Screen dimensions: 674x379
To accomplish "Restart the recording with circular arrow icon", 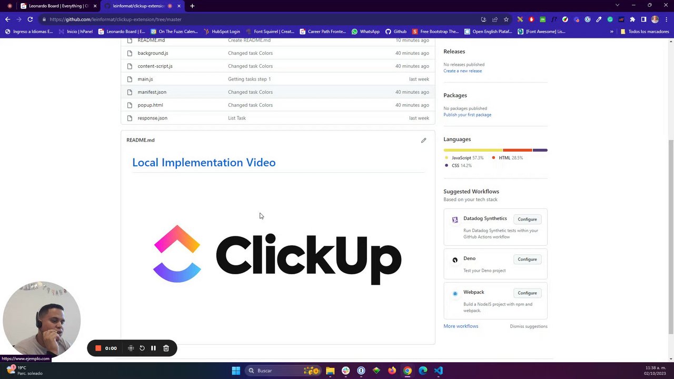I will click(142, 348).
